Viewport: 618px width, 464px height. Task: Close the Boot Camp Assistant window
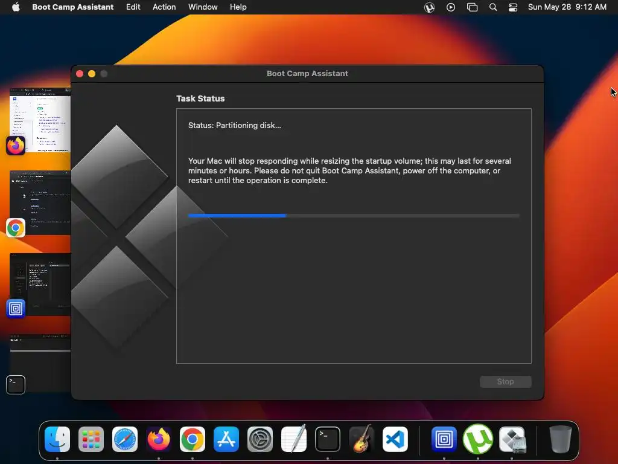80,74
